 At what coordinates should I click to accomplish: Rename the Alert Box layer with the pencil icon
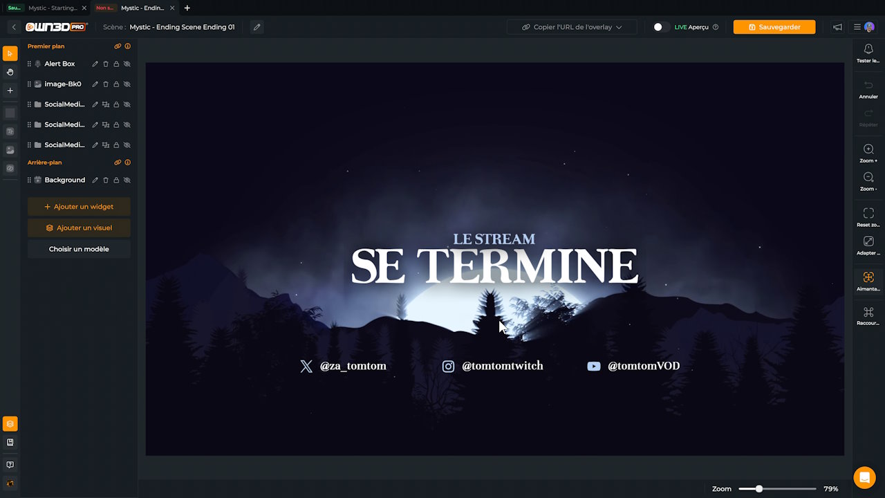tap(95, 64)
